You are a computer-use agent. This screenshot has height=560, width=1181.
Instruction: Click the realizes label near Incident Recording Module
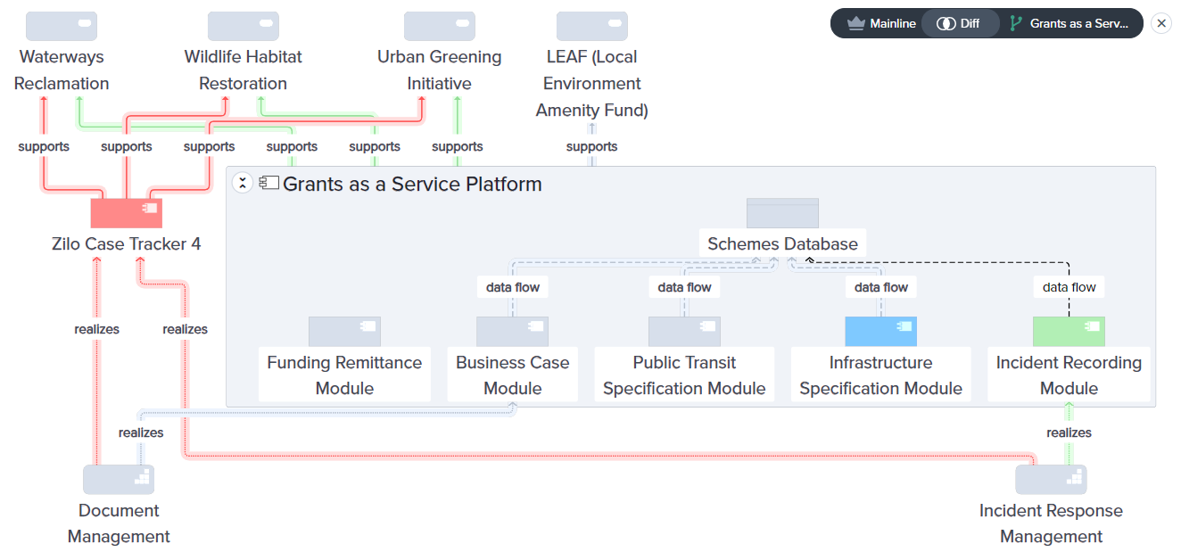click(1069, 432)
